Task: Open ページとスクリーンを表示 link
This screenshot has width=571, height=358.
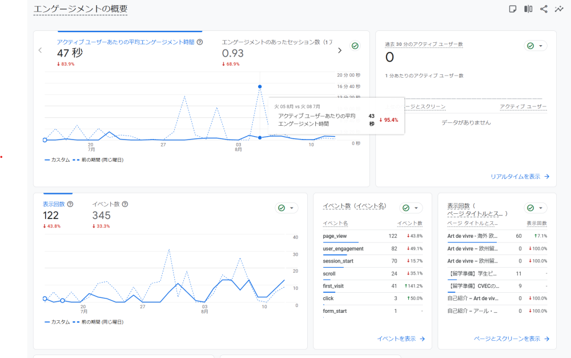Action: click(512, 339)
